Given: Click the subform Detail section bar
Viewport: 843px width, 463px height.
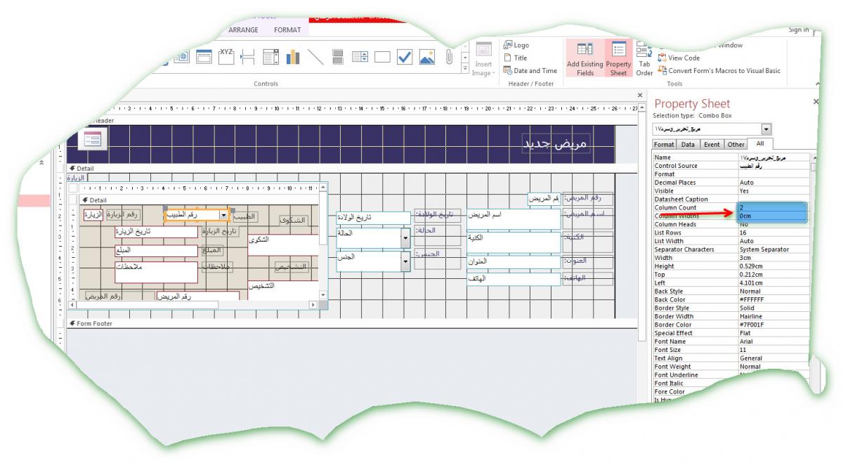Looking at the screenshot, I should 199,200.
